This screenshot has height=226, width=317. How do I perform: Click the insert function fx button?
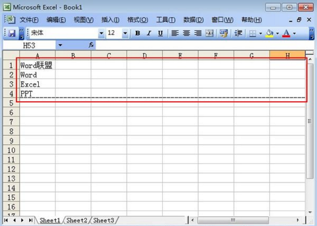point(91,45)
